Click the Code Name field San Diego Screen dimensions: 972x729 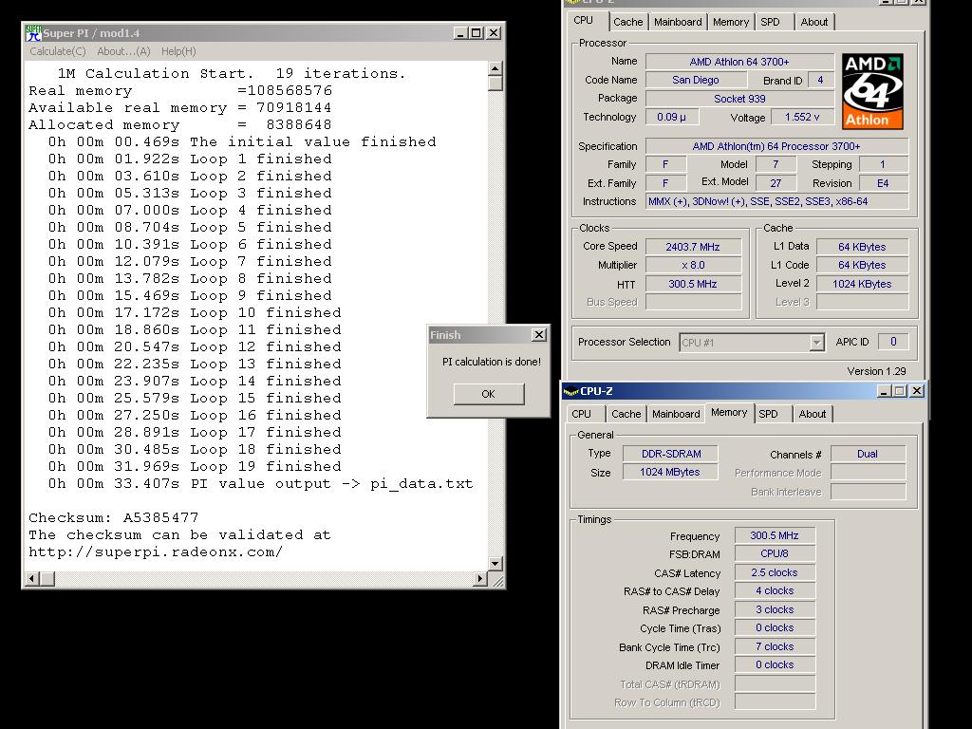[696, 80]
